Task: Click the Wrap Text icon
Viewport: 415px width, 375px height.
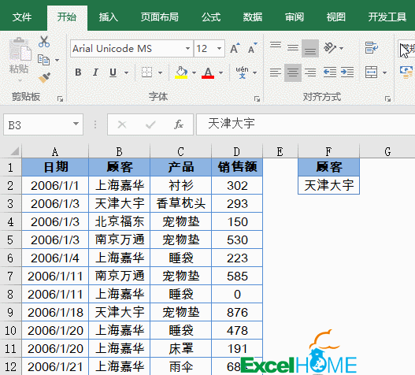Action: [x=372, y=48]
